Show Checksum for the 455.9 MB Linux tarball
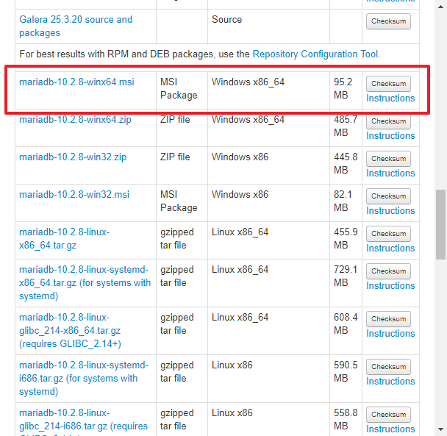 [x=388, y=233]
